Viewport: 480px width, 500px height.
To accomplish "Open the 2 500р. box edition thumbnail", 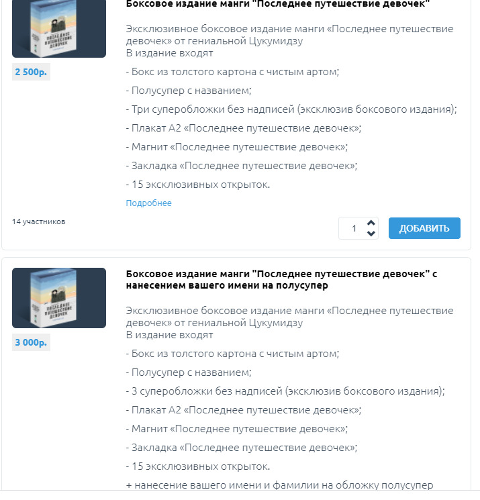I will pos(59,29).
